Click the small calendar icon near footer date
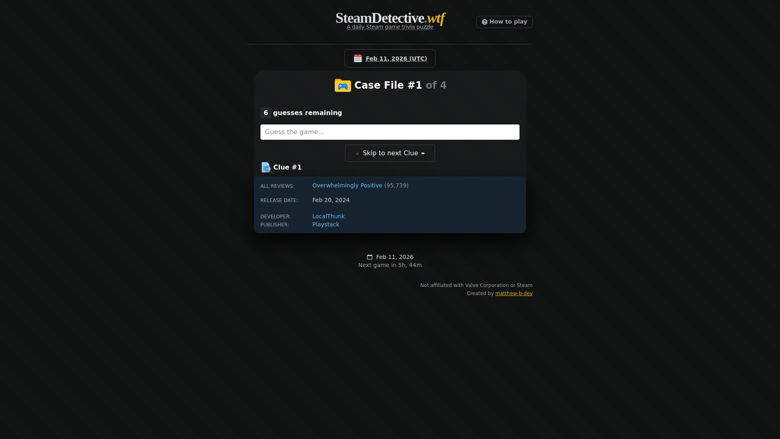Image resolution: width=780 pixels, height=439 pixels. [370, 257]
